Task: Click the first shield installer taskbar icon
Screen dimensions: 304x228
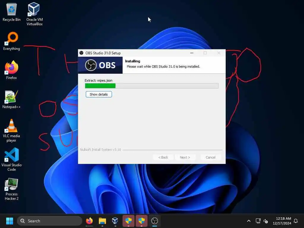Action: 128,221
